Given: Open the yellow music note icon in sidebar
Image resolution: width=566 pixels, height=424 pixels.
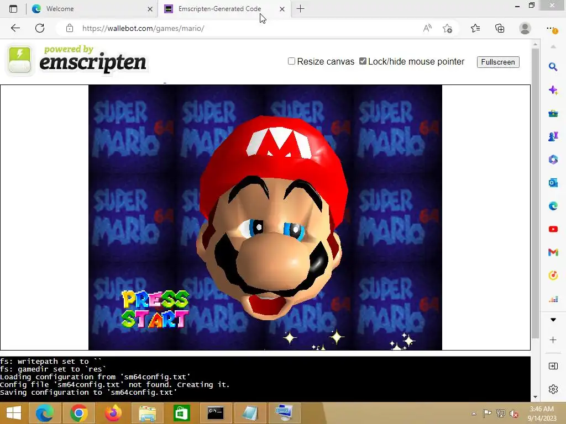Looking at the screenshot, I should [x=553, y=275].
